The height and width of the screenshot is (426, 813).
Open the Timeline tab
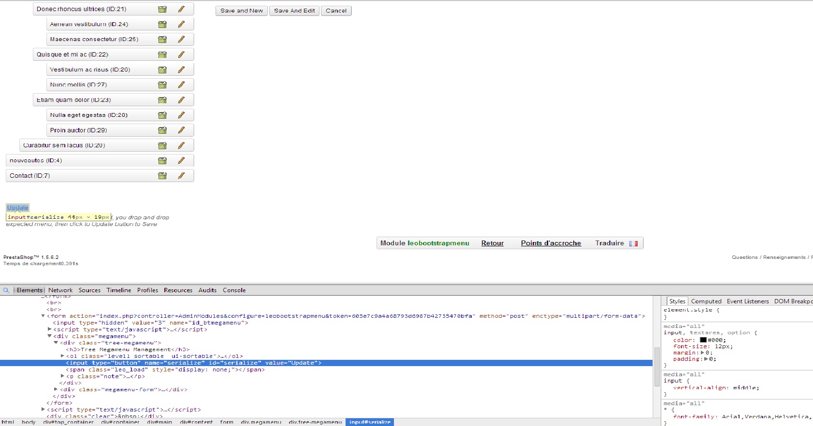tap(119, 290)
